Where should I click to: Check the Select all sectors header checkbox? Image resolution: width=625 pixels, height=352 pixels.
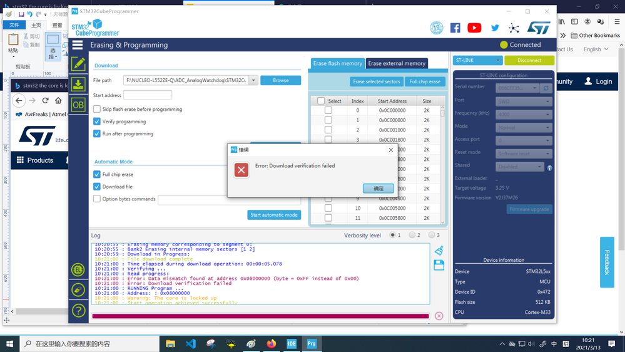tap(321, 101)
